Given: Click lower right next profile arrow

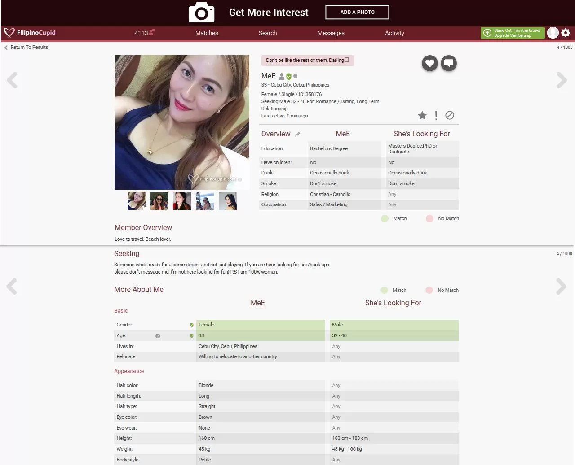Looking at the screenshot, I should click(561, 286).
